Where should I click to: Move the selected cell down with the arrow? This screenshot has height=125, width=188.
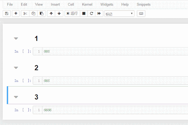pos(59,13)
